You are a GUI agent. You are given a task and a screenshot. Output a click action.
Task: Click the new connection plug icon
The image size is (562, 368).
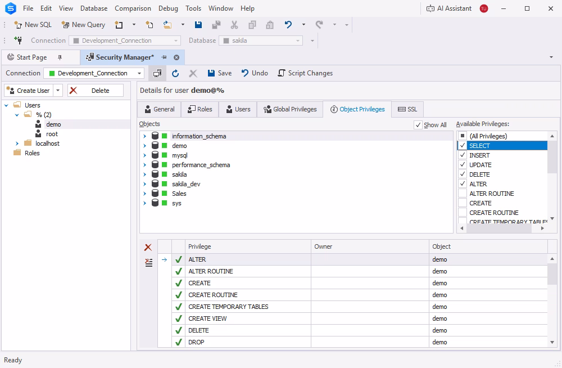click(x=18, y=40)
